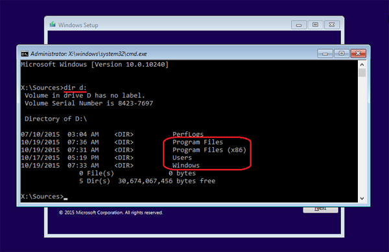Click the Windows Setup icon in the title bar

[x=53, y=25]
